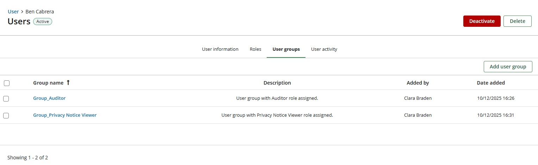Screen dimensions: 538x165
Task: Click the Delete user button
Action: pos(518,21)
